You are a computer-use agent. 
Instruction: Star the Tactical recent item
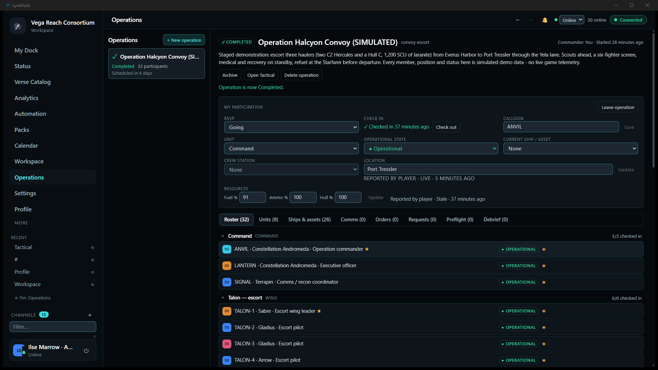(93, 247)
